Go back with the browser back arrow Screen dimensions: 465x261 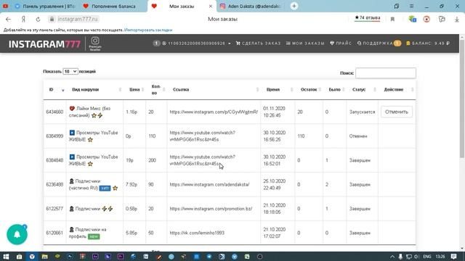point(8,20)
